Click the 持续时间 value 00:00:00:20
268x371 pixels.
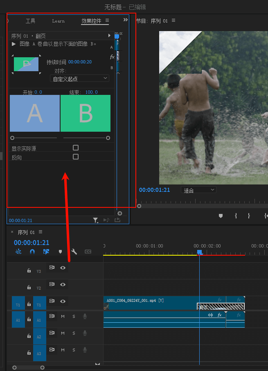(x=80, y=62)
